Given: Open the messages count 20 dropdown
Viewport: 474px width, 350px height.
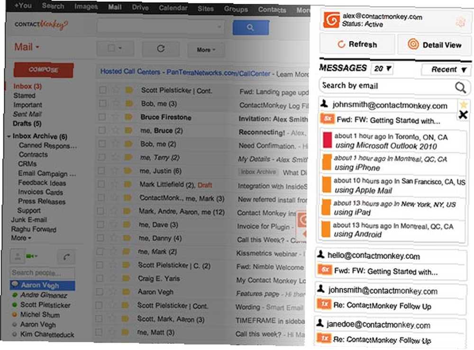Looking at the screenshot, I should [382, 69].
